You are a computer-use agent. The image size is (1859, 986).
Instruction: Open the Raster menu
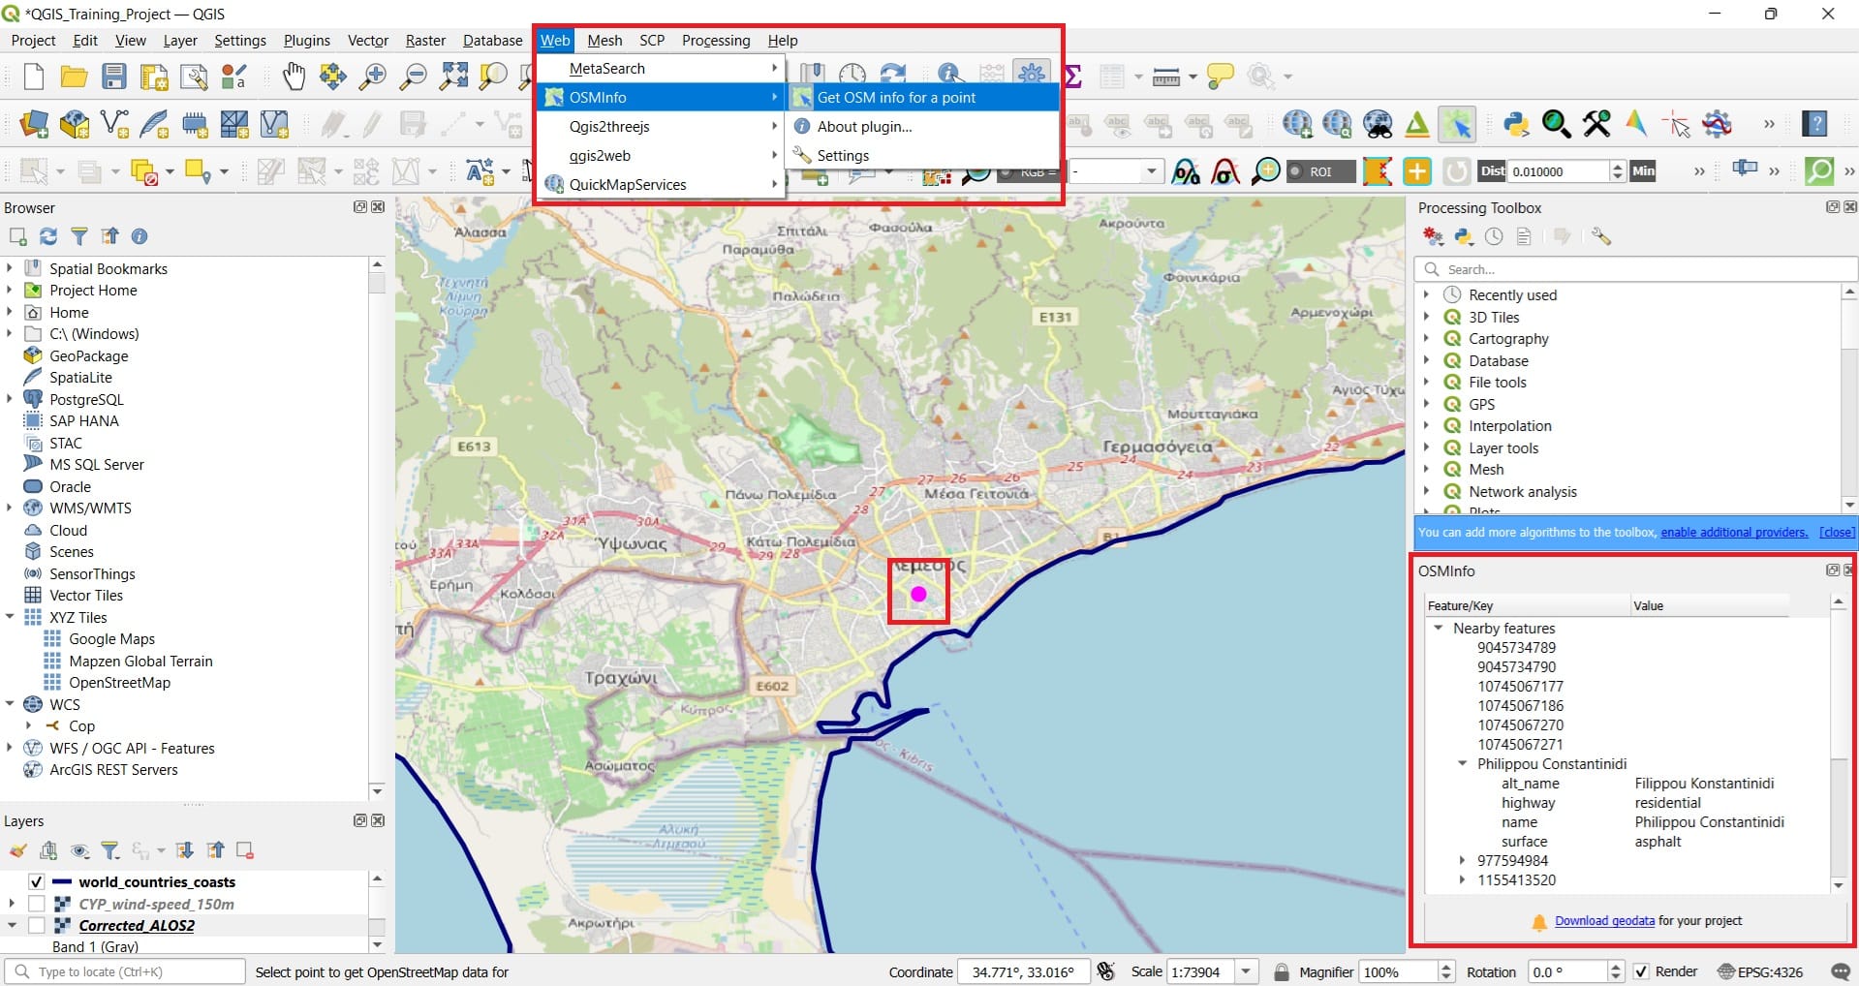(x=425, y=40)
